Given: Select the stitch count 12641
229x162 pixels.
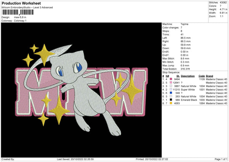Looking at the screenshot, I should pyautogui.click(x=176, y=83).
